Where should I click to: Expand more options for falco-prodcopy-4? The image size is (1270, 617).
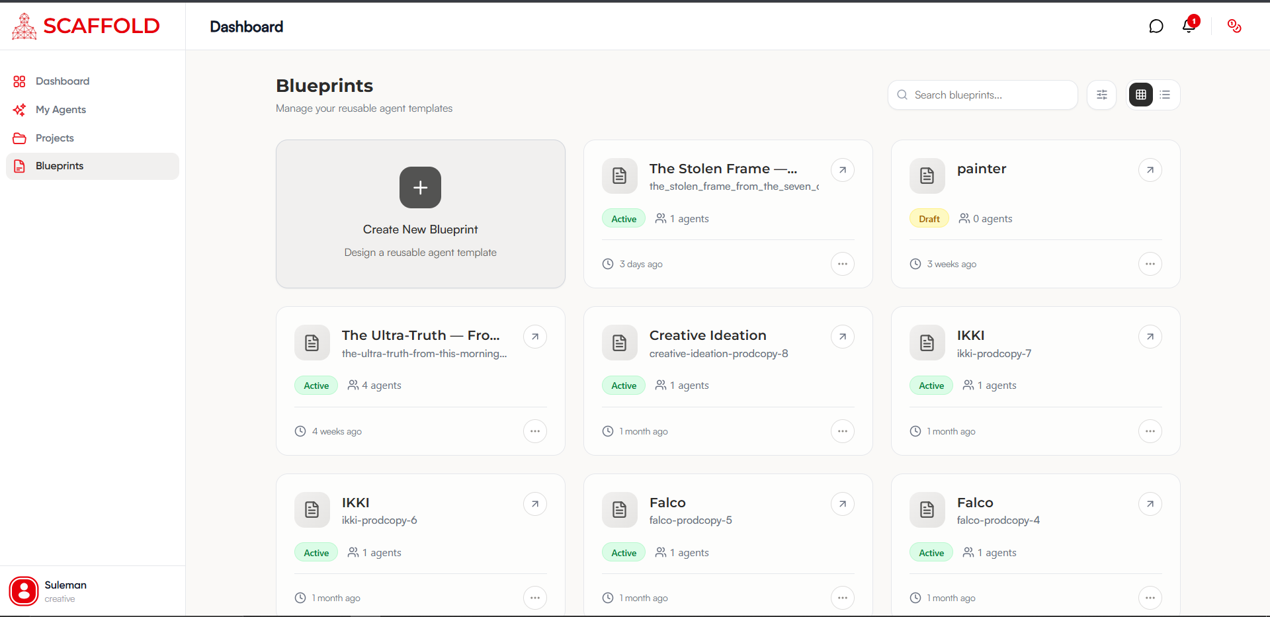click(1150, 598)
